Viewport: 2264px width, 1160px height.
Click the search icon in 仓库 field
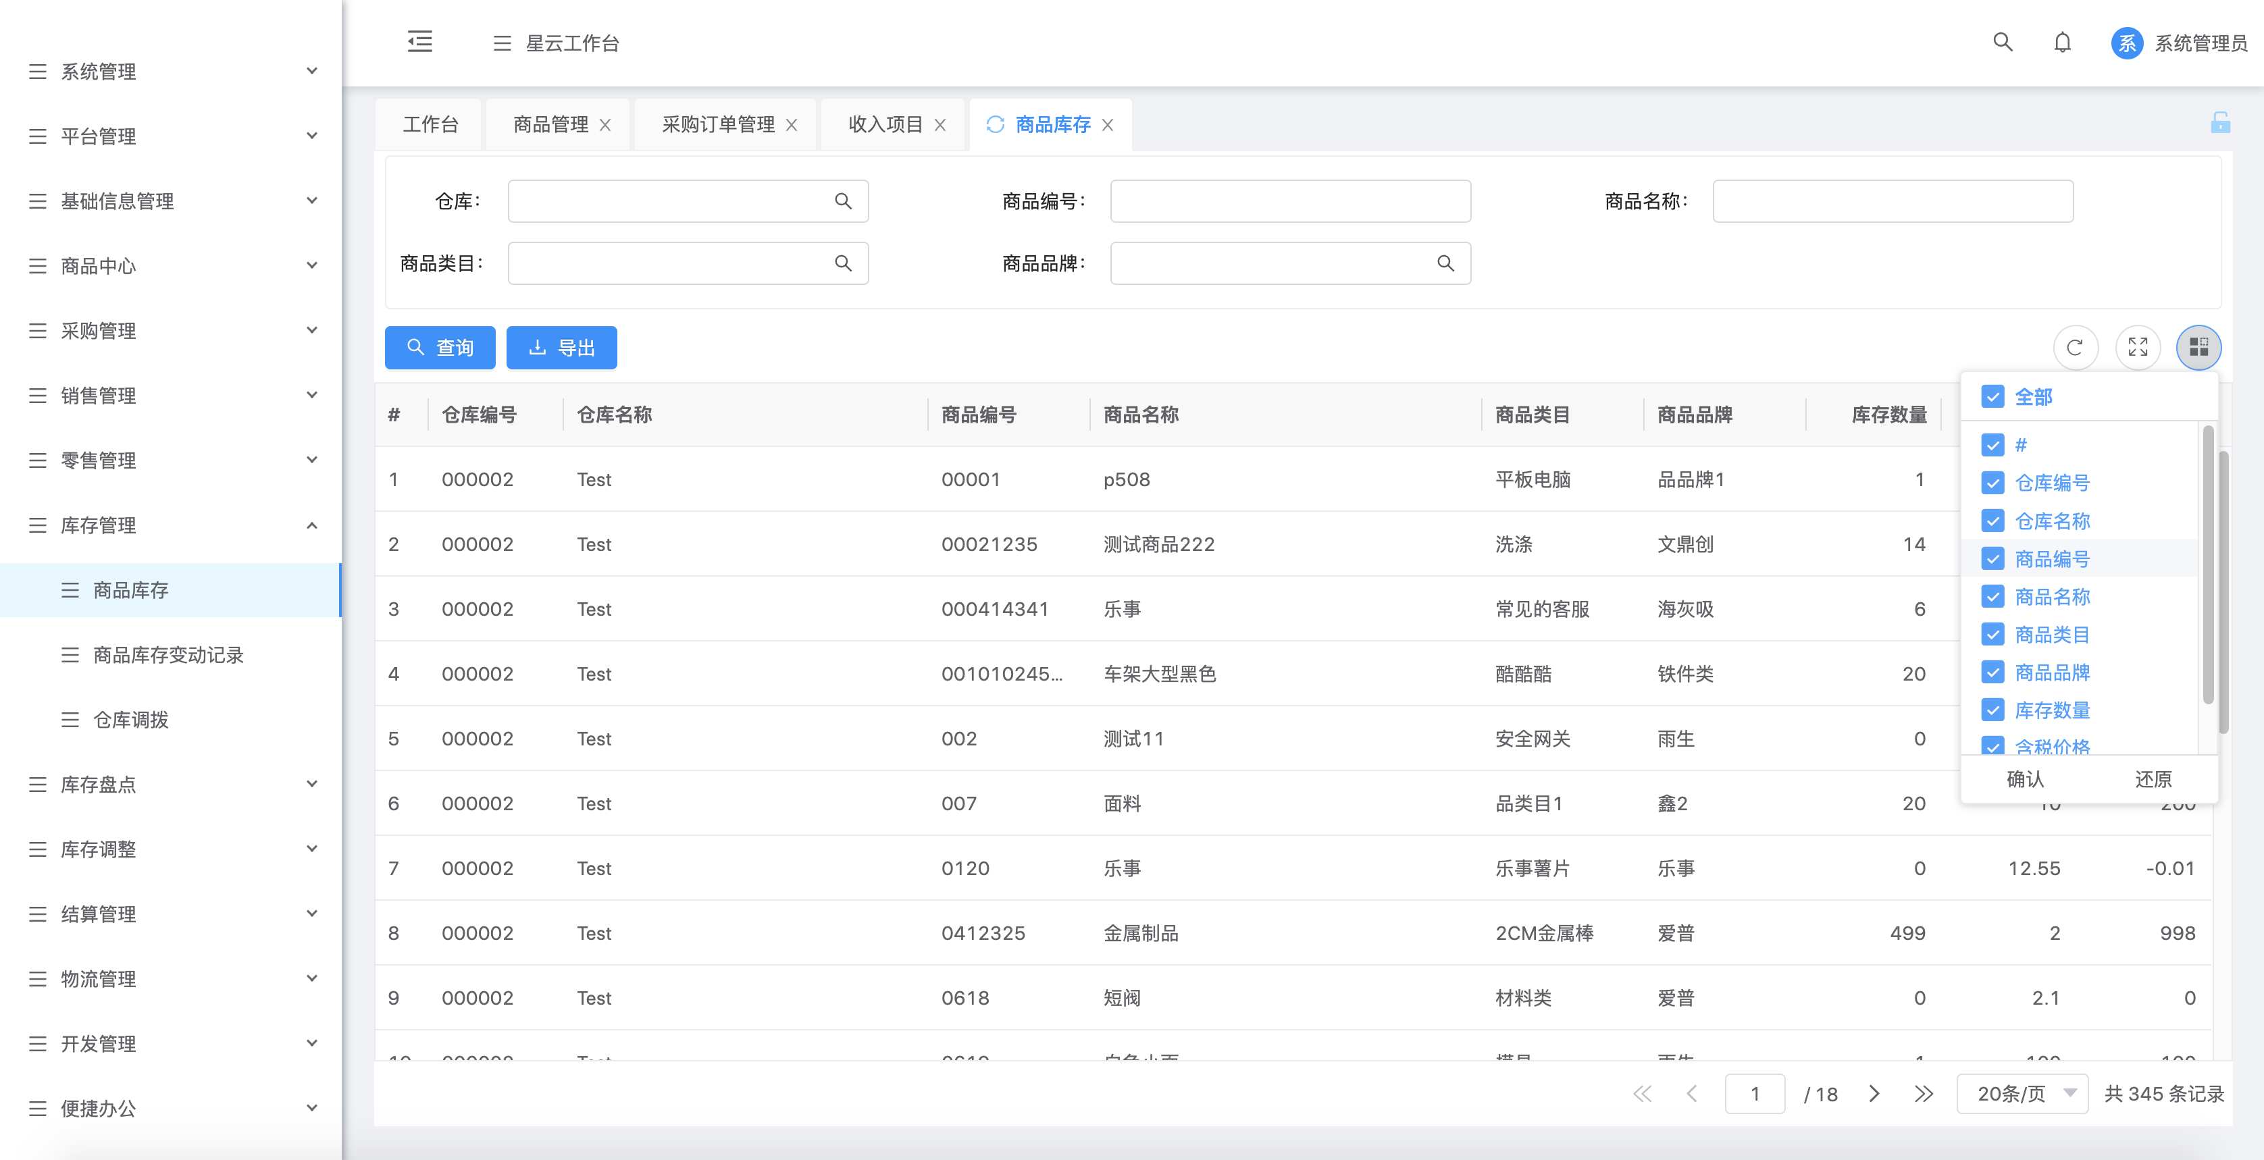[843, 201]
